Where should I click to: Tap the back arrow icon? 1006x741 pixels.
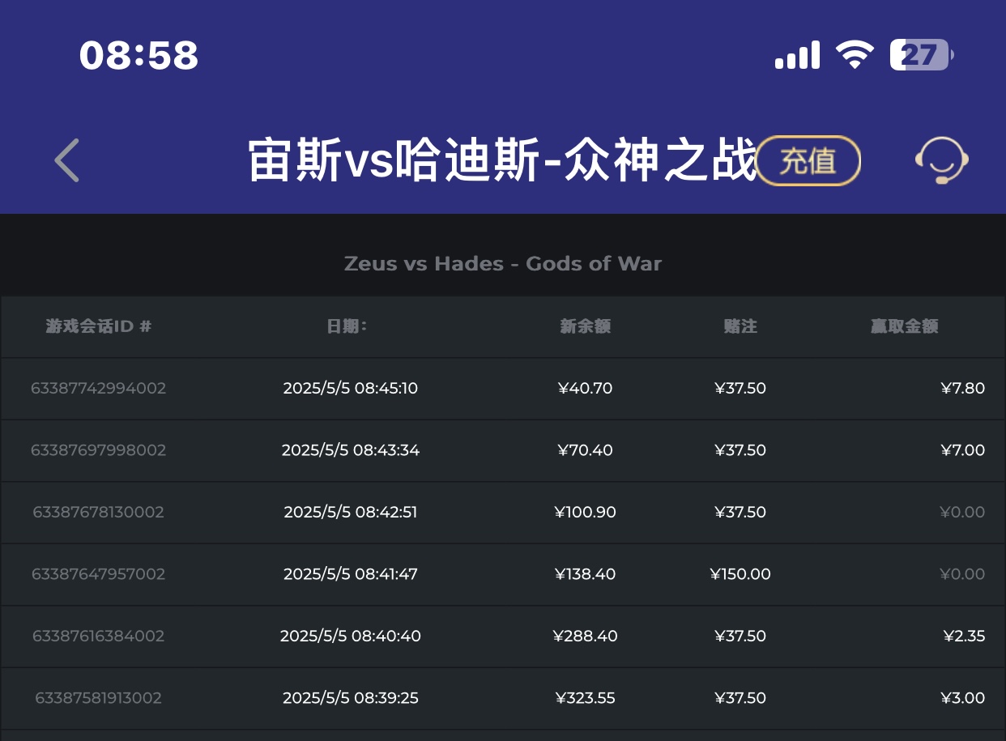tap(66, 160)
